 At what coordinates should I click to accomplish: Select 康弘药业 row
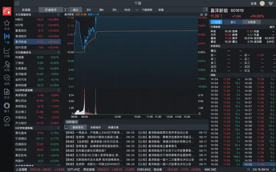[38, 101]
